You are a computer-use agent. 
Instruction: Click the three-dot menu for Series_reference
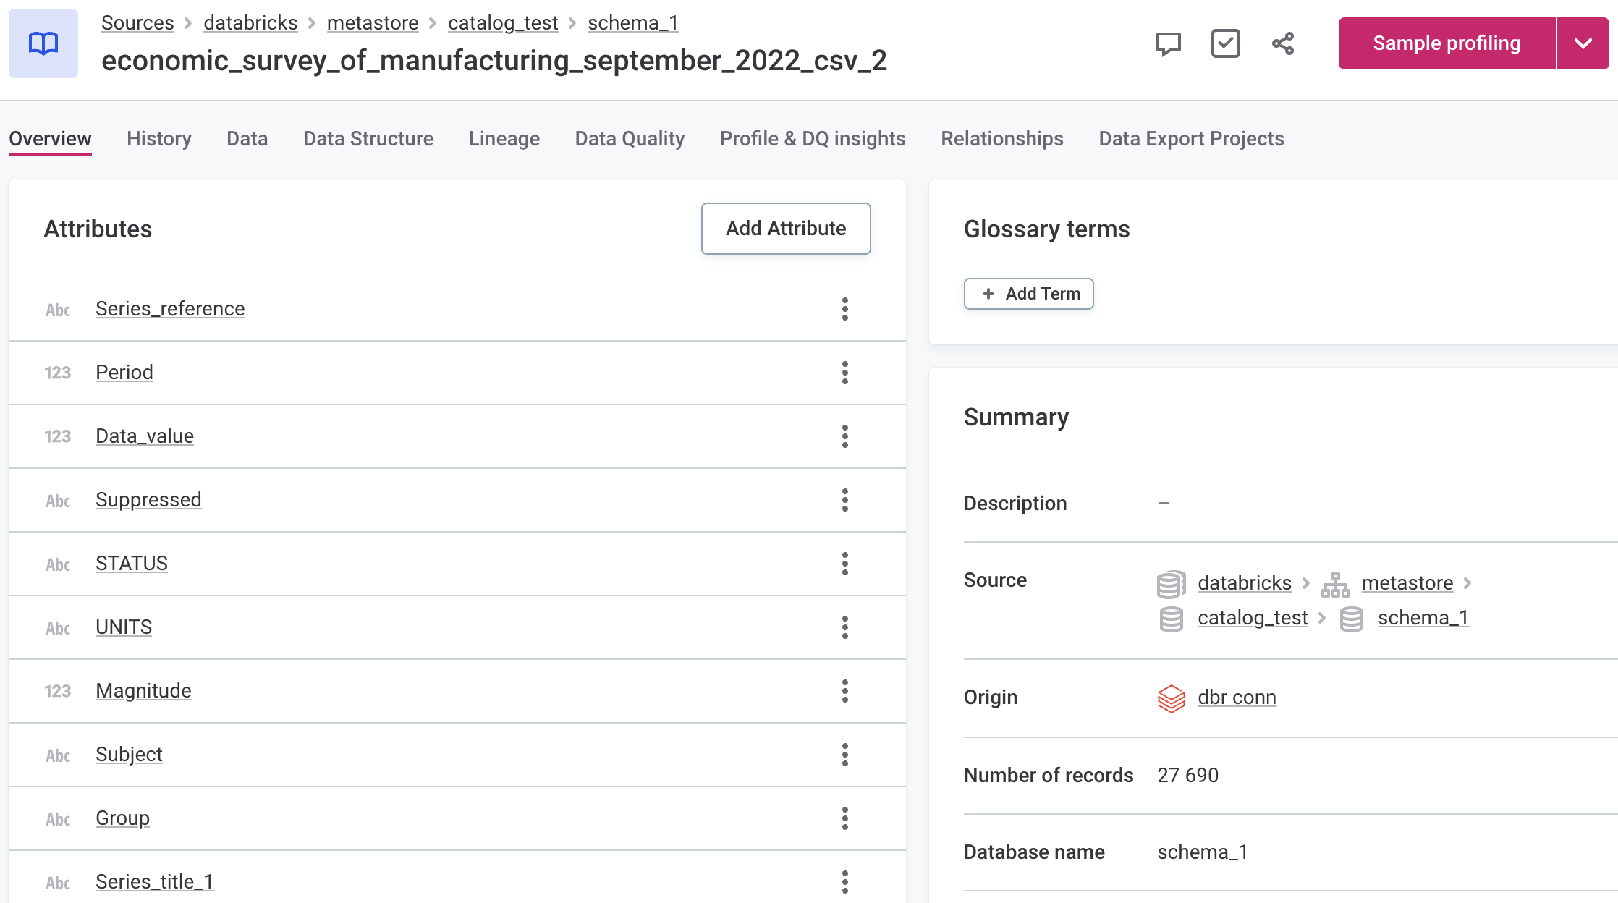tap(846, 308)
